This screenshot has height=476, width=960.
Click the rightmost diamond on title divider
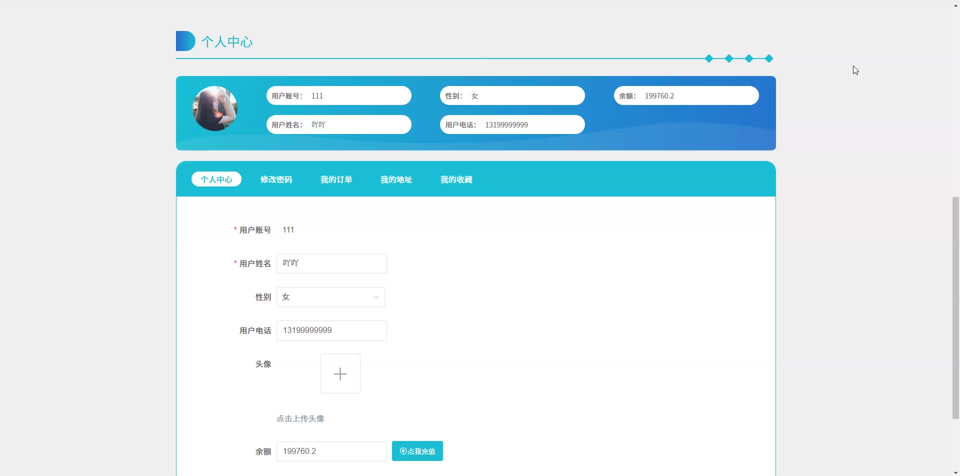point(769,58)
